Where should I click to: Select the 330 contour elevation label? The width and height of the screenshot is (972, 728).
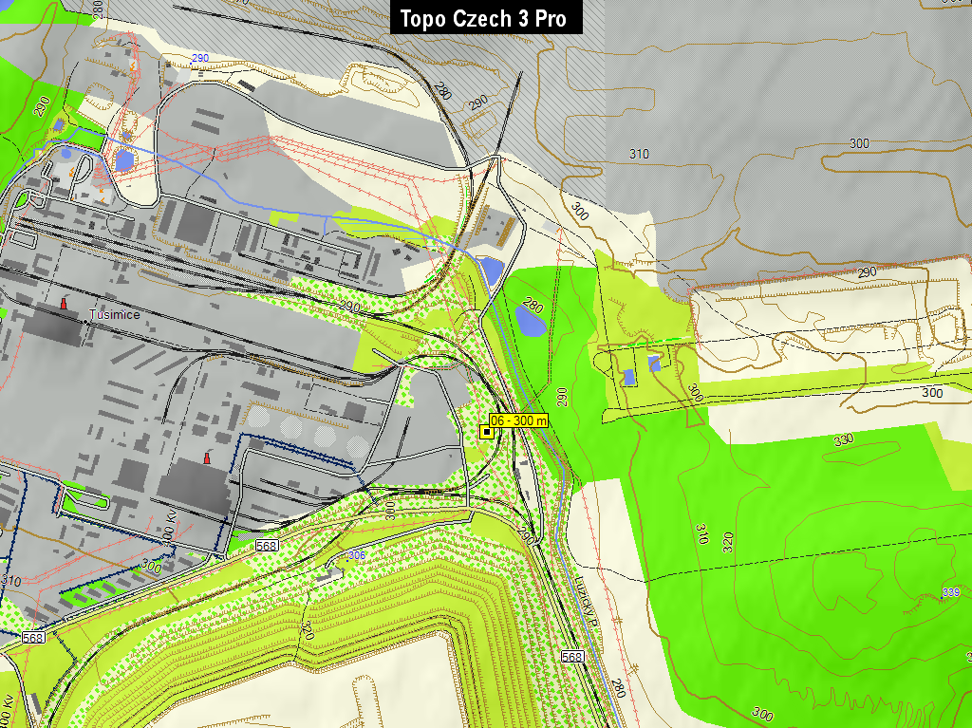(x=843, y=439)
